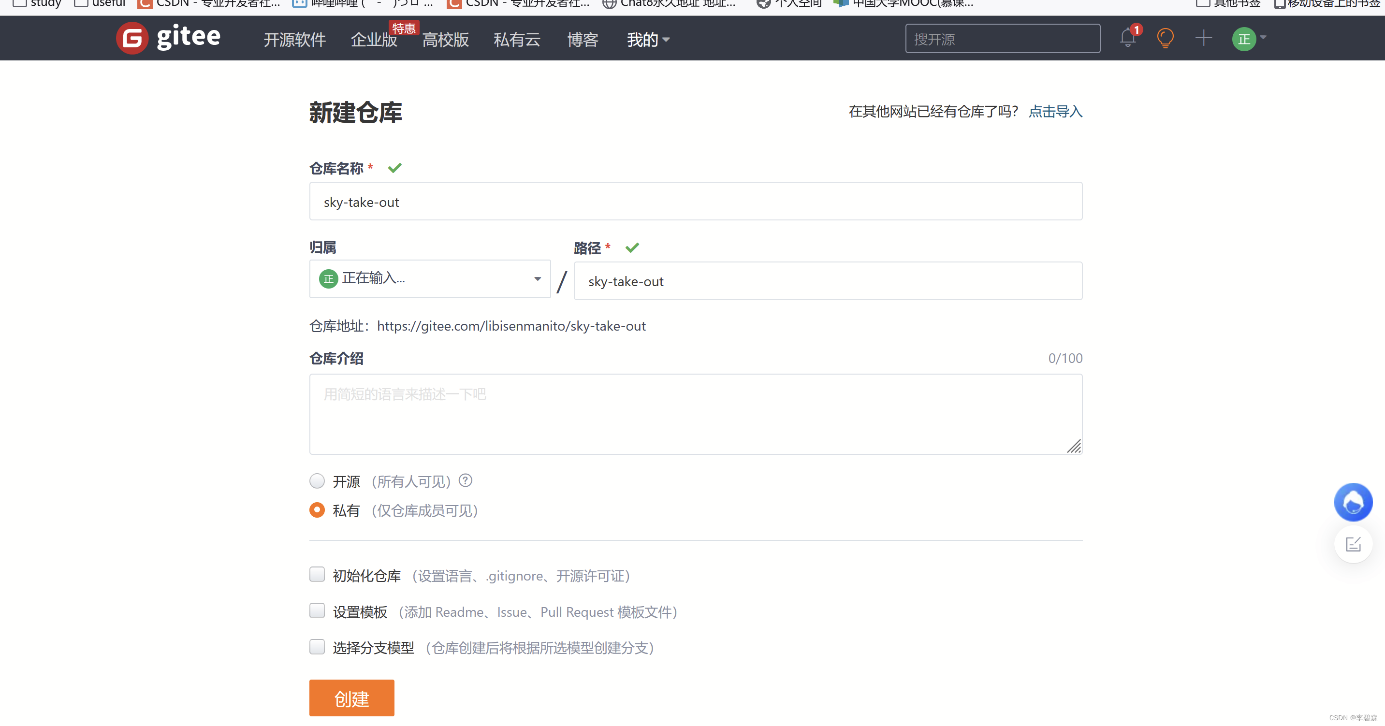Expand the 归属 owner dropdown

click(430, 278)
